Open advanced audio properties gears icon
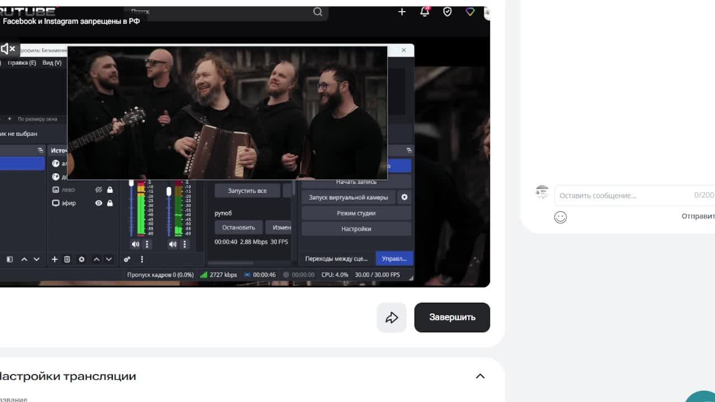 tap(127, 259)
